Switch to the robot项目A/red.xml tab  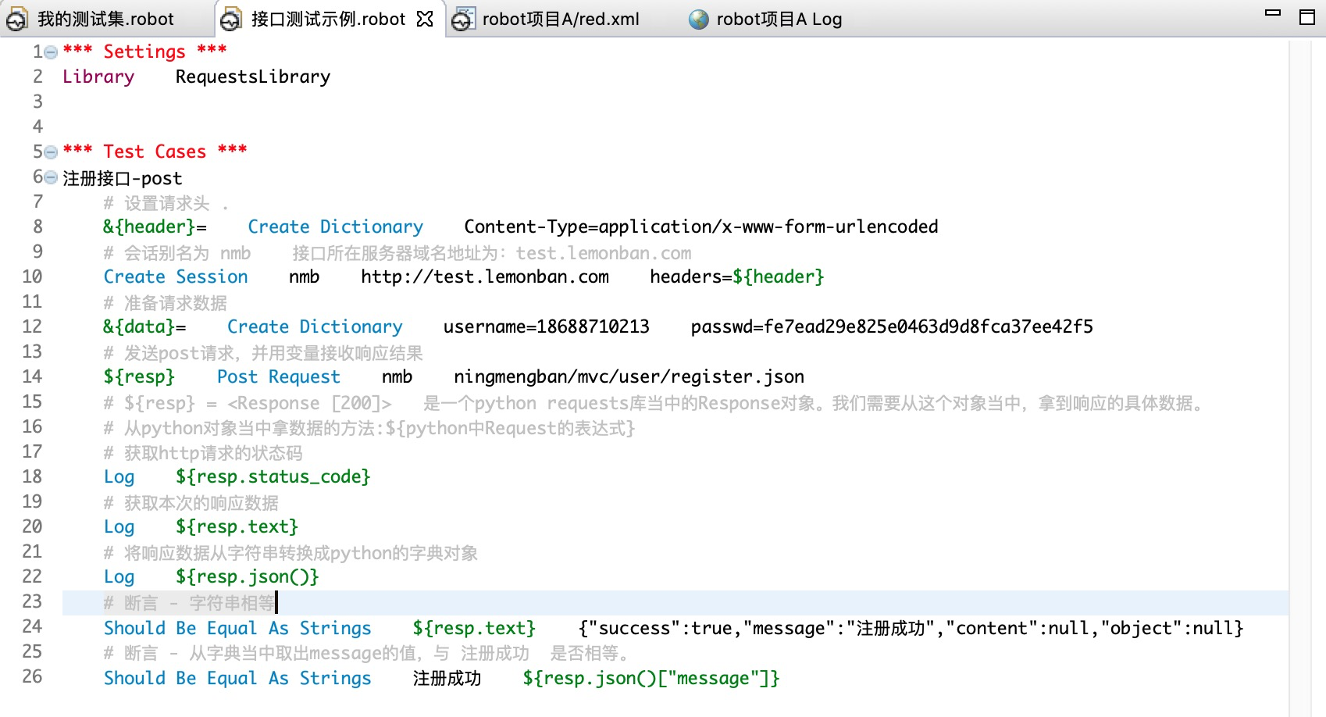tap(560, 19)
